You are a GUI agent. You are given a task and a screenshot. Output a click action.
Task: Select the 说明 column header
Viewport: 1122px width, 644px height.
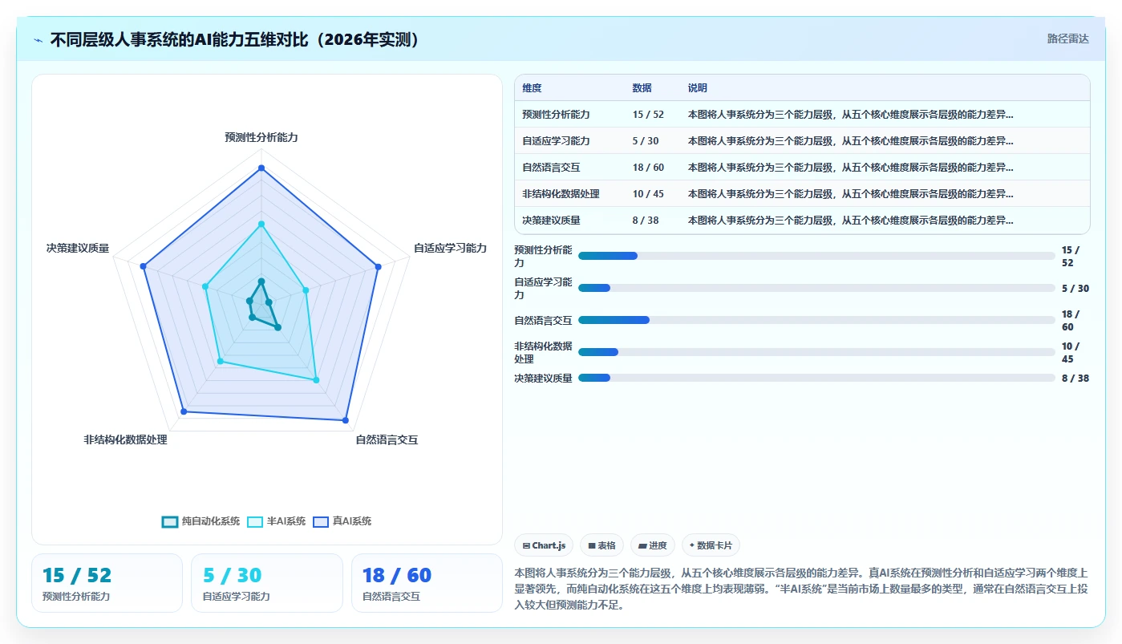pyautogui.click(x=698, y=88)
